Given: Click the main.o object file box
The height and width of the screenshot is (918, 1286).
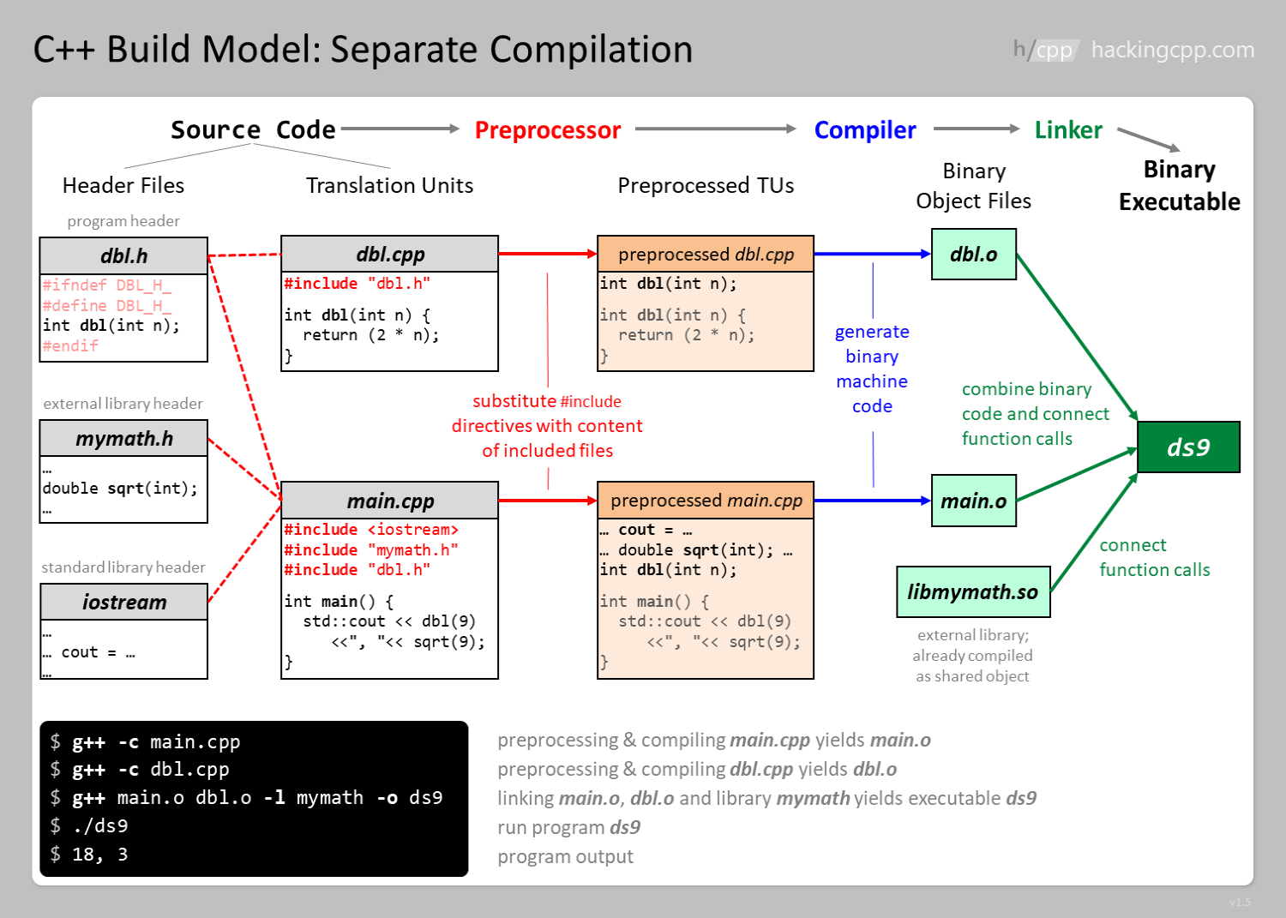Looking at the screenshot, I should click(x=974, y=501).
